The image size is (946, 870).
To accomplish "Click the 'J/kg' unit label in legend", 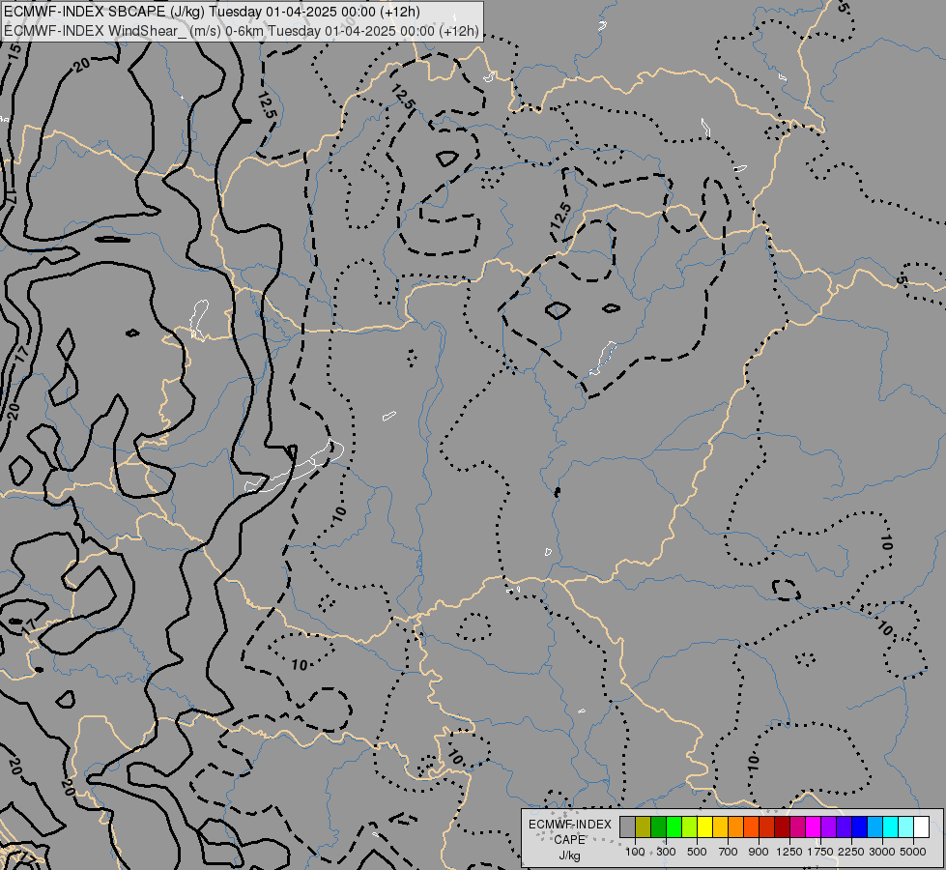I will 569,855.
